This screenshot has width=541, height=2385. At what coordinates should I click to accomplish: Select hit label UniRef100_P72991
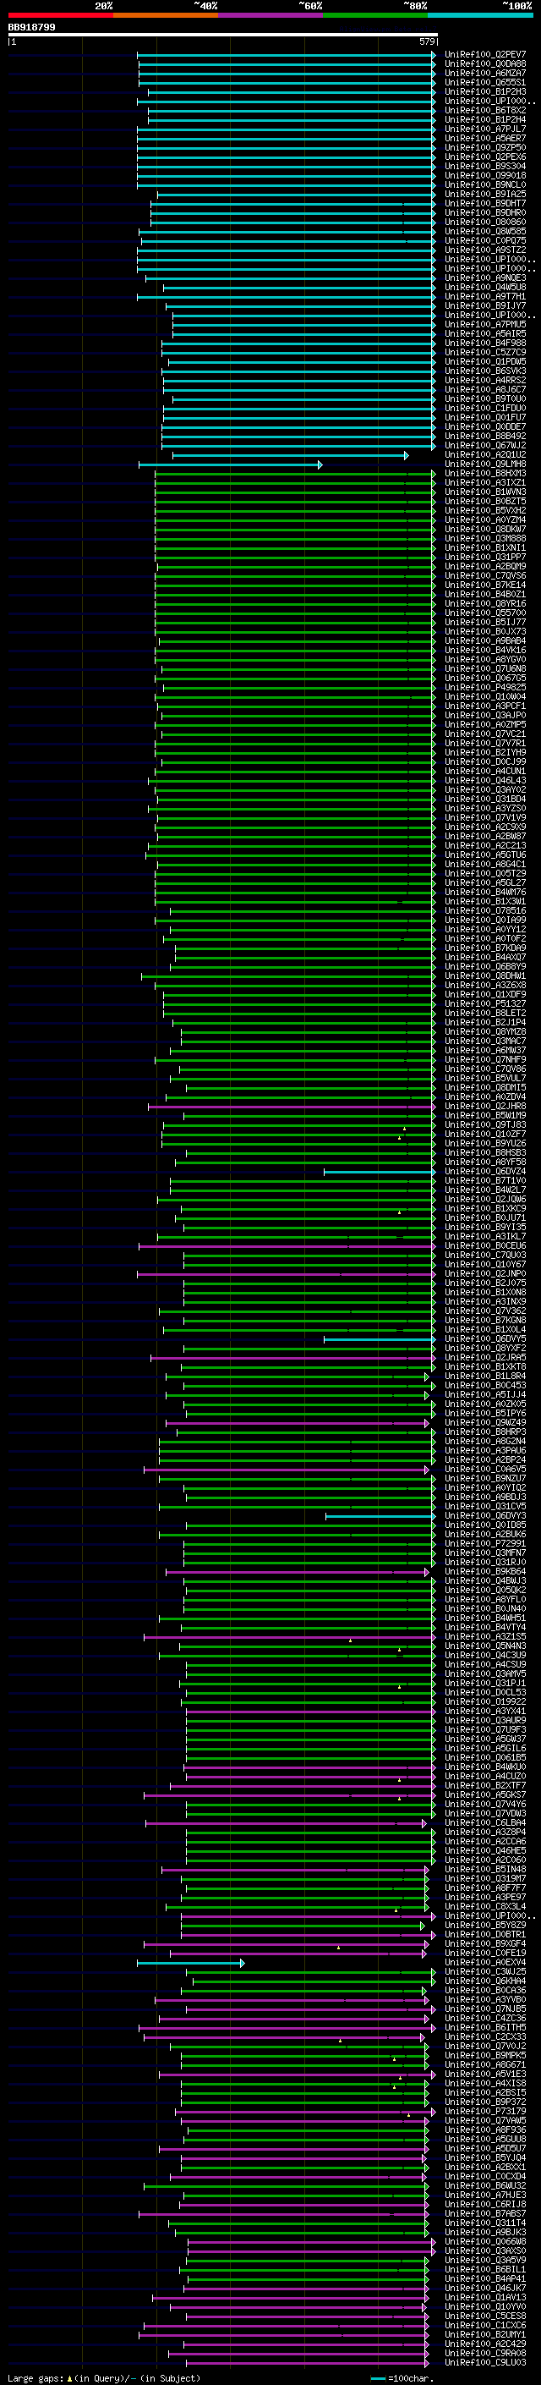point(485,1543)
